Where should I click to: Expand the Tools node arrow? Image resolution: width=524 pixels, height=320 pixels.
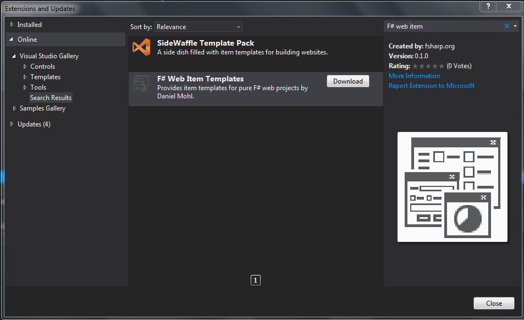[25, 87]
